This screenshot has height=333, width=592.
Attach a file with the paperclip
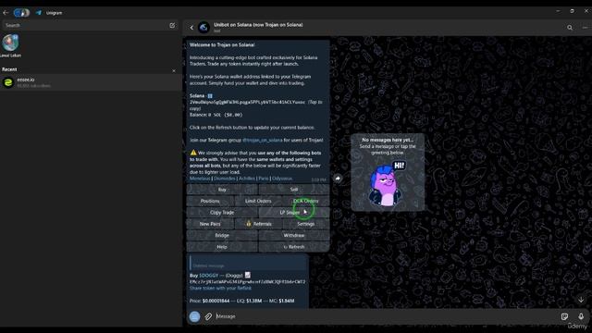(208, 316)
